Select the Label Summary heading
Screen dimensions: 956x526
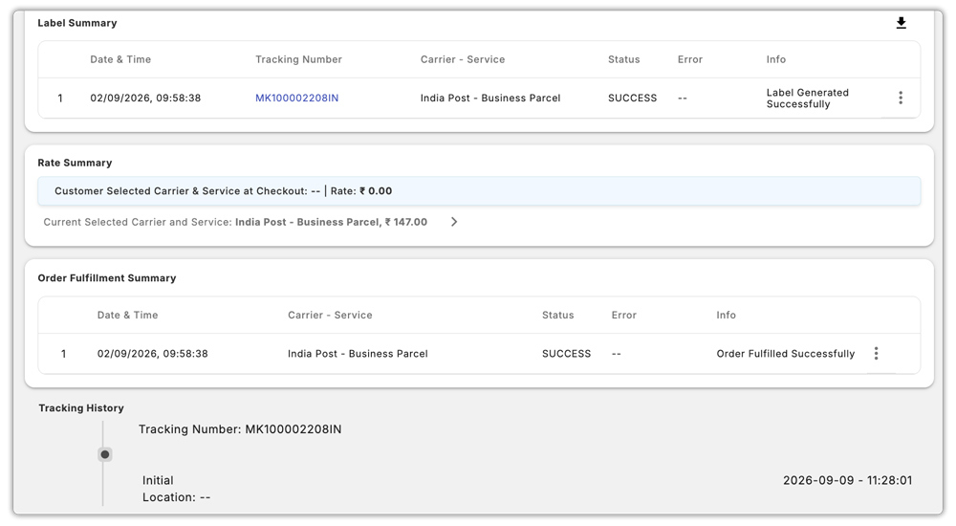click(x=76, y=23)
